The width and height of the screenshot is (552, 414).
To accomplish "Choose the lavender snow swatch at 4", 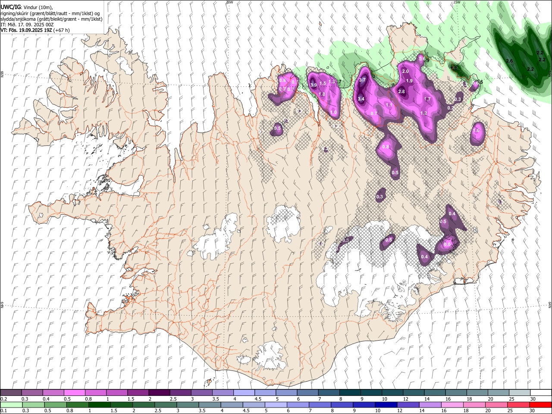I will [243, 393].
